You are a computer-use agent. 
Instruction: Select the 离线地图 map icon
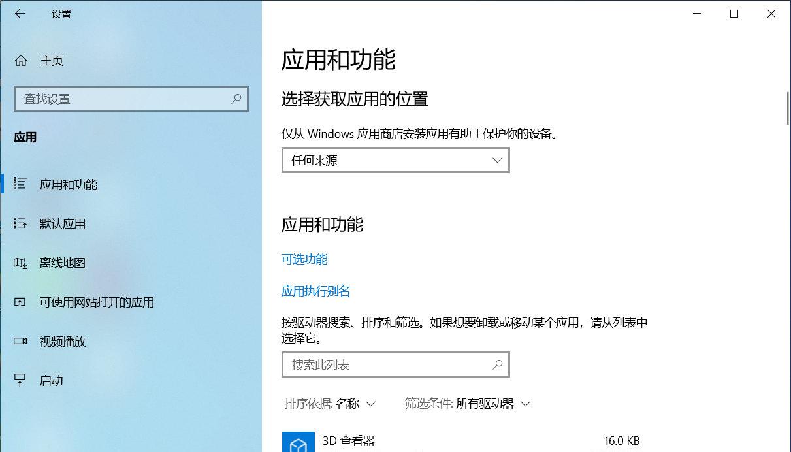click(x=20, y=263)
